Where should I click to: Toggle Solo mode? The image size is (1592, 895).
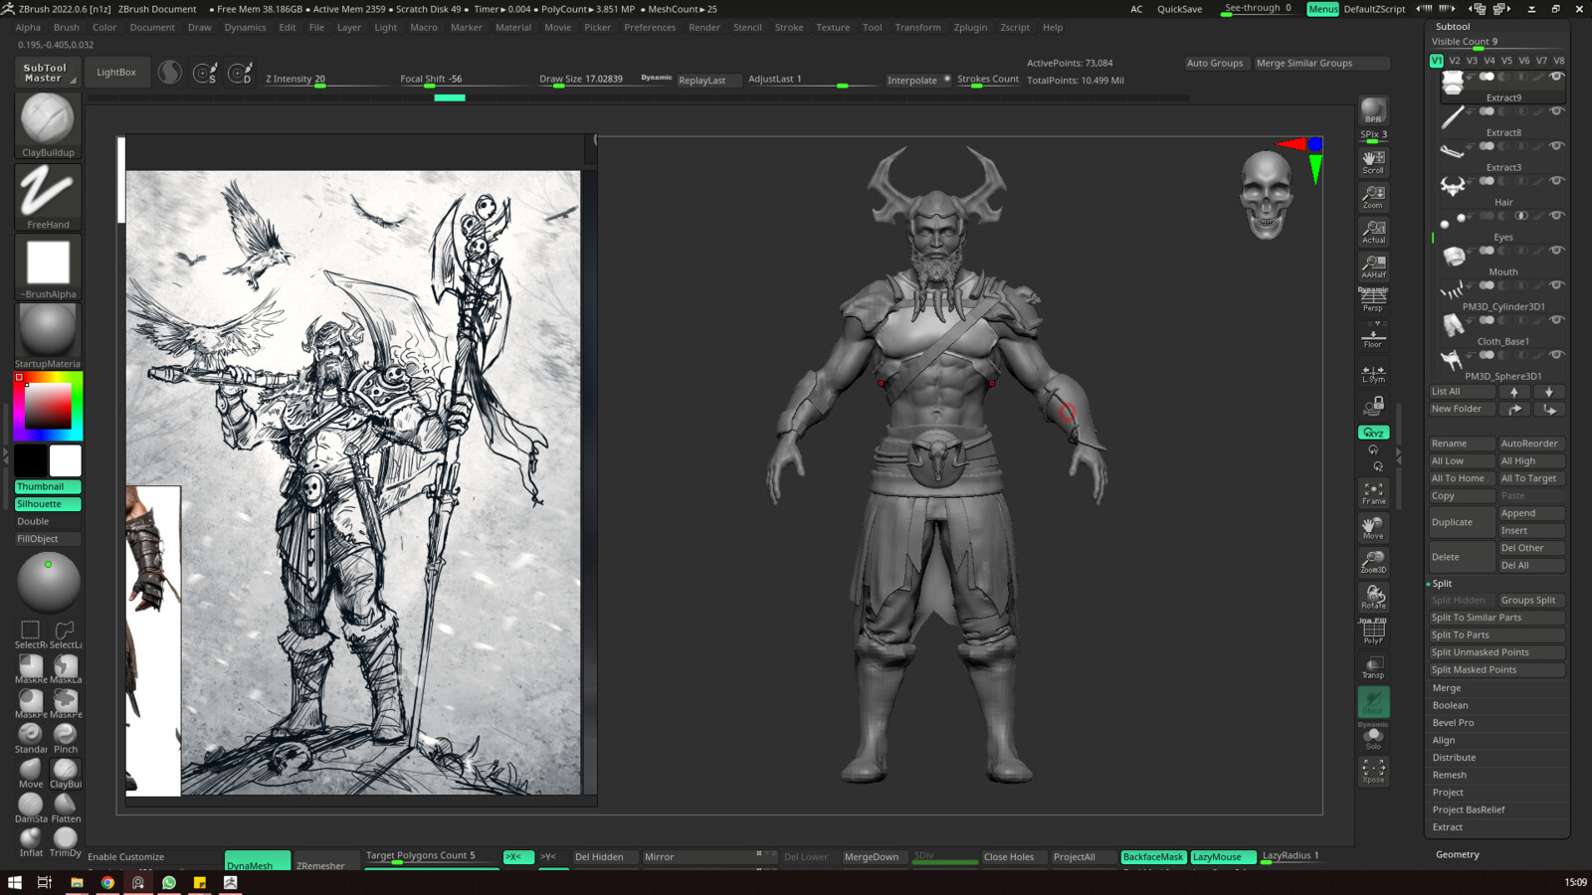pyautogui.click(x=1373, y=737)
